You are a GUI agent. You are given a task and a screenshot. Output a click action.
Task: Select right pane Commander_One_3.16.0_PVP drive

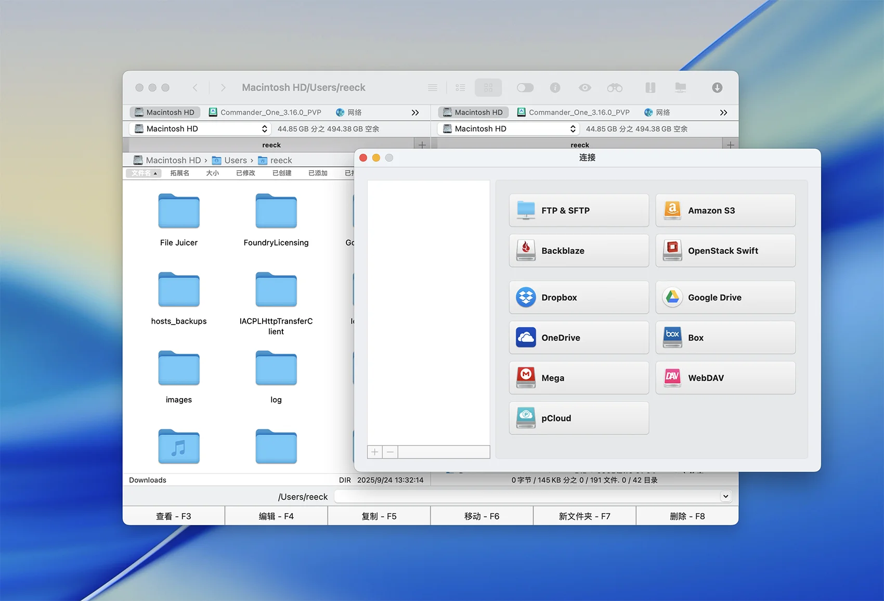tap(574, 112)
